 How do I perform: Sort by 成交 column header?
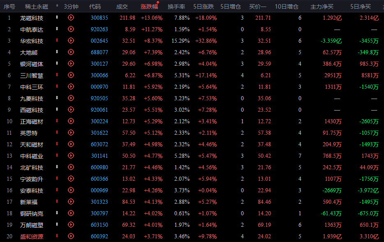coord(122,7)
